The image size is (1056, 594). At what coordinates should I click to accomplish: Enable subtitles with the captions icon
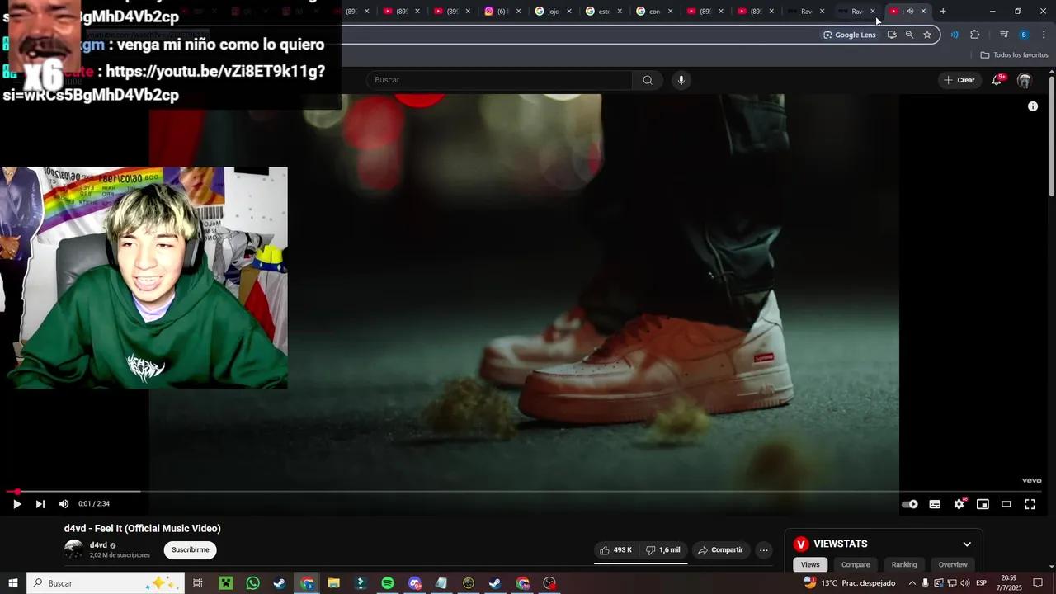(x=935, y=503)
